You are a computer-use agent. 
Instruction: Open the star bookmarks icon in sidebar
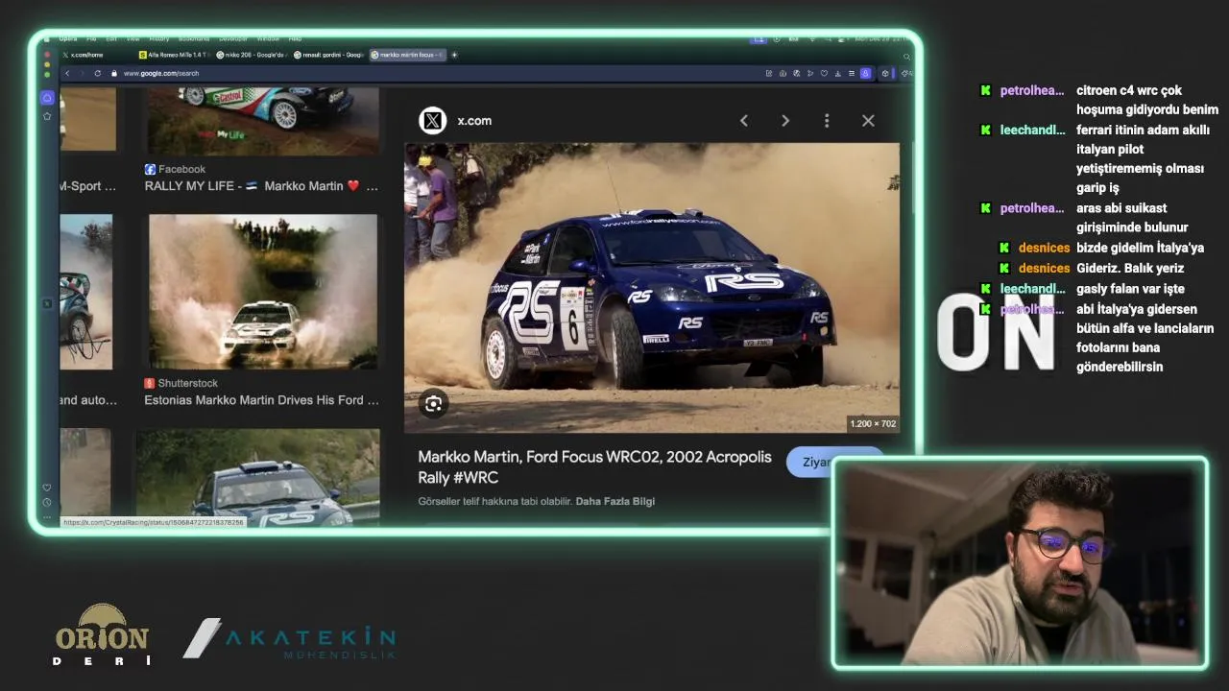pyautogui.click(x=47, y=116)
